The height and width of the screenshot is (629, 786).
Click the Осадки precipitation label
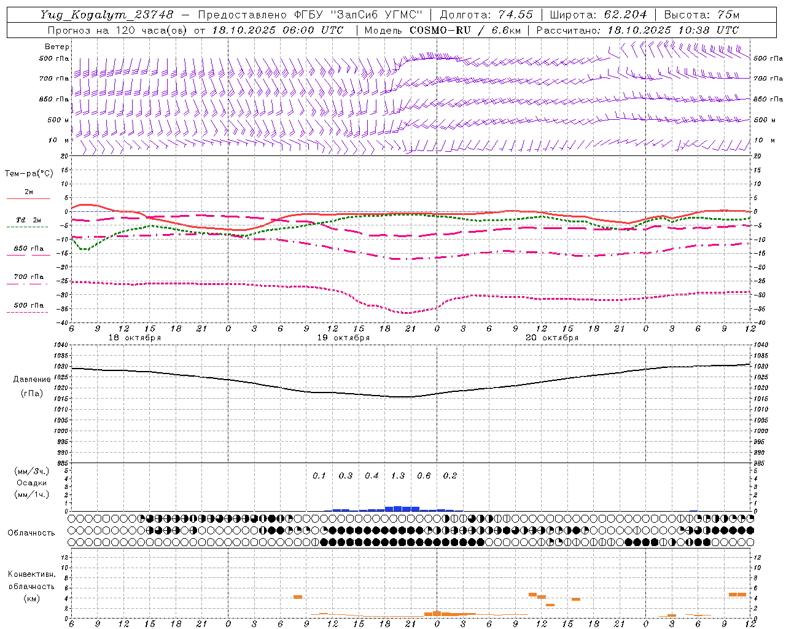click(32, 483)
